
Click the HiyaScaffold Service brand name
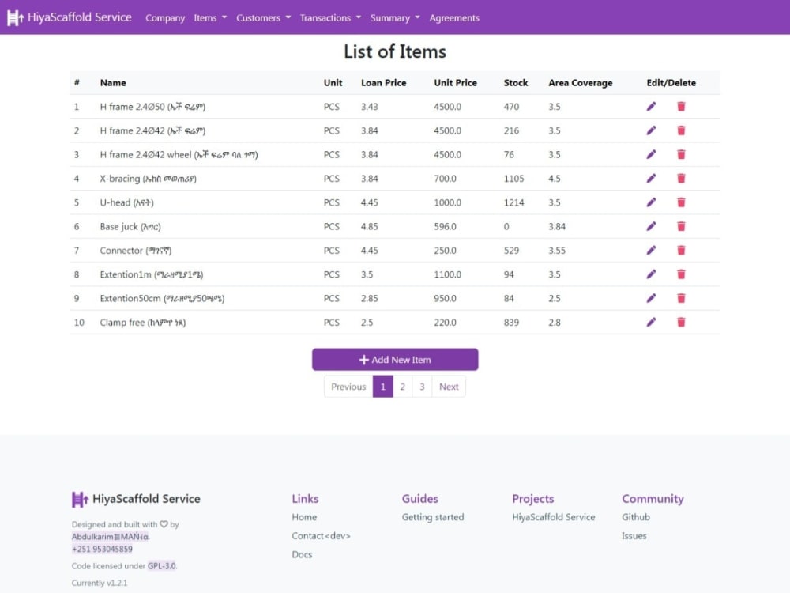tap(80, 17)
